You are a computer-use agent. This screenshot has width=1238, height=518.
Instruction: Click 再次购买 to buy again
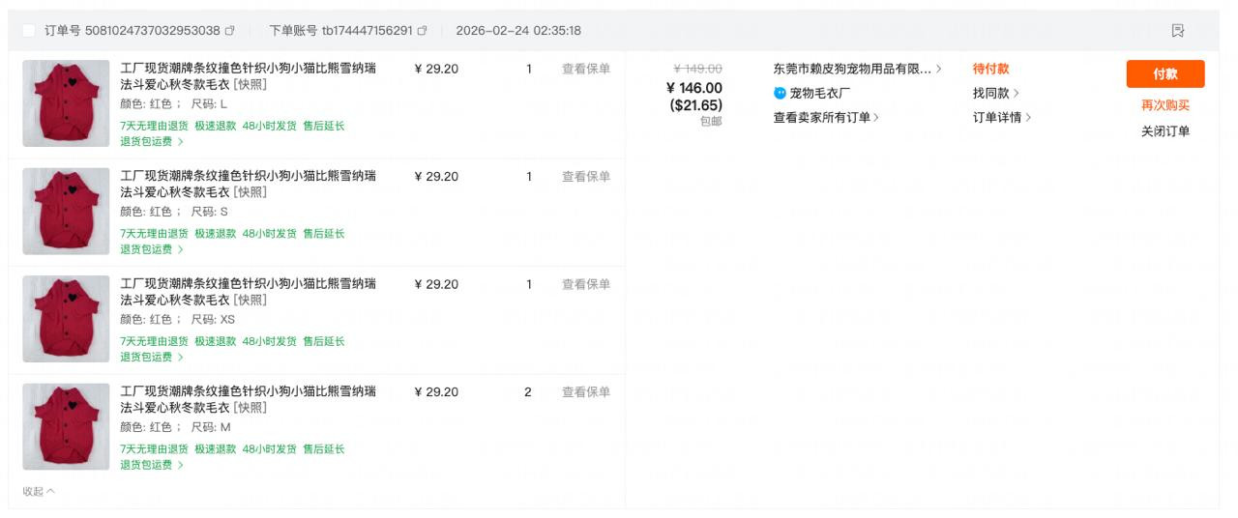coord(1164,105)
